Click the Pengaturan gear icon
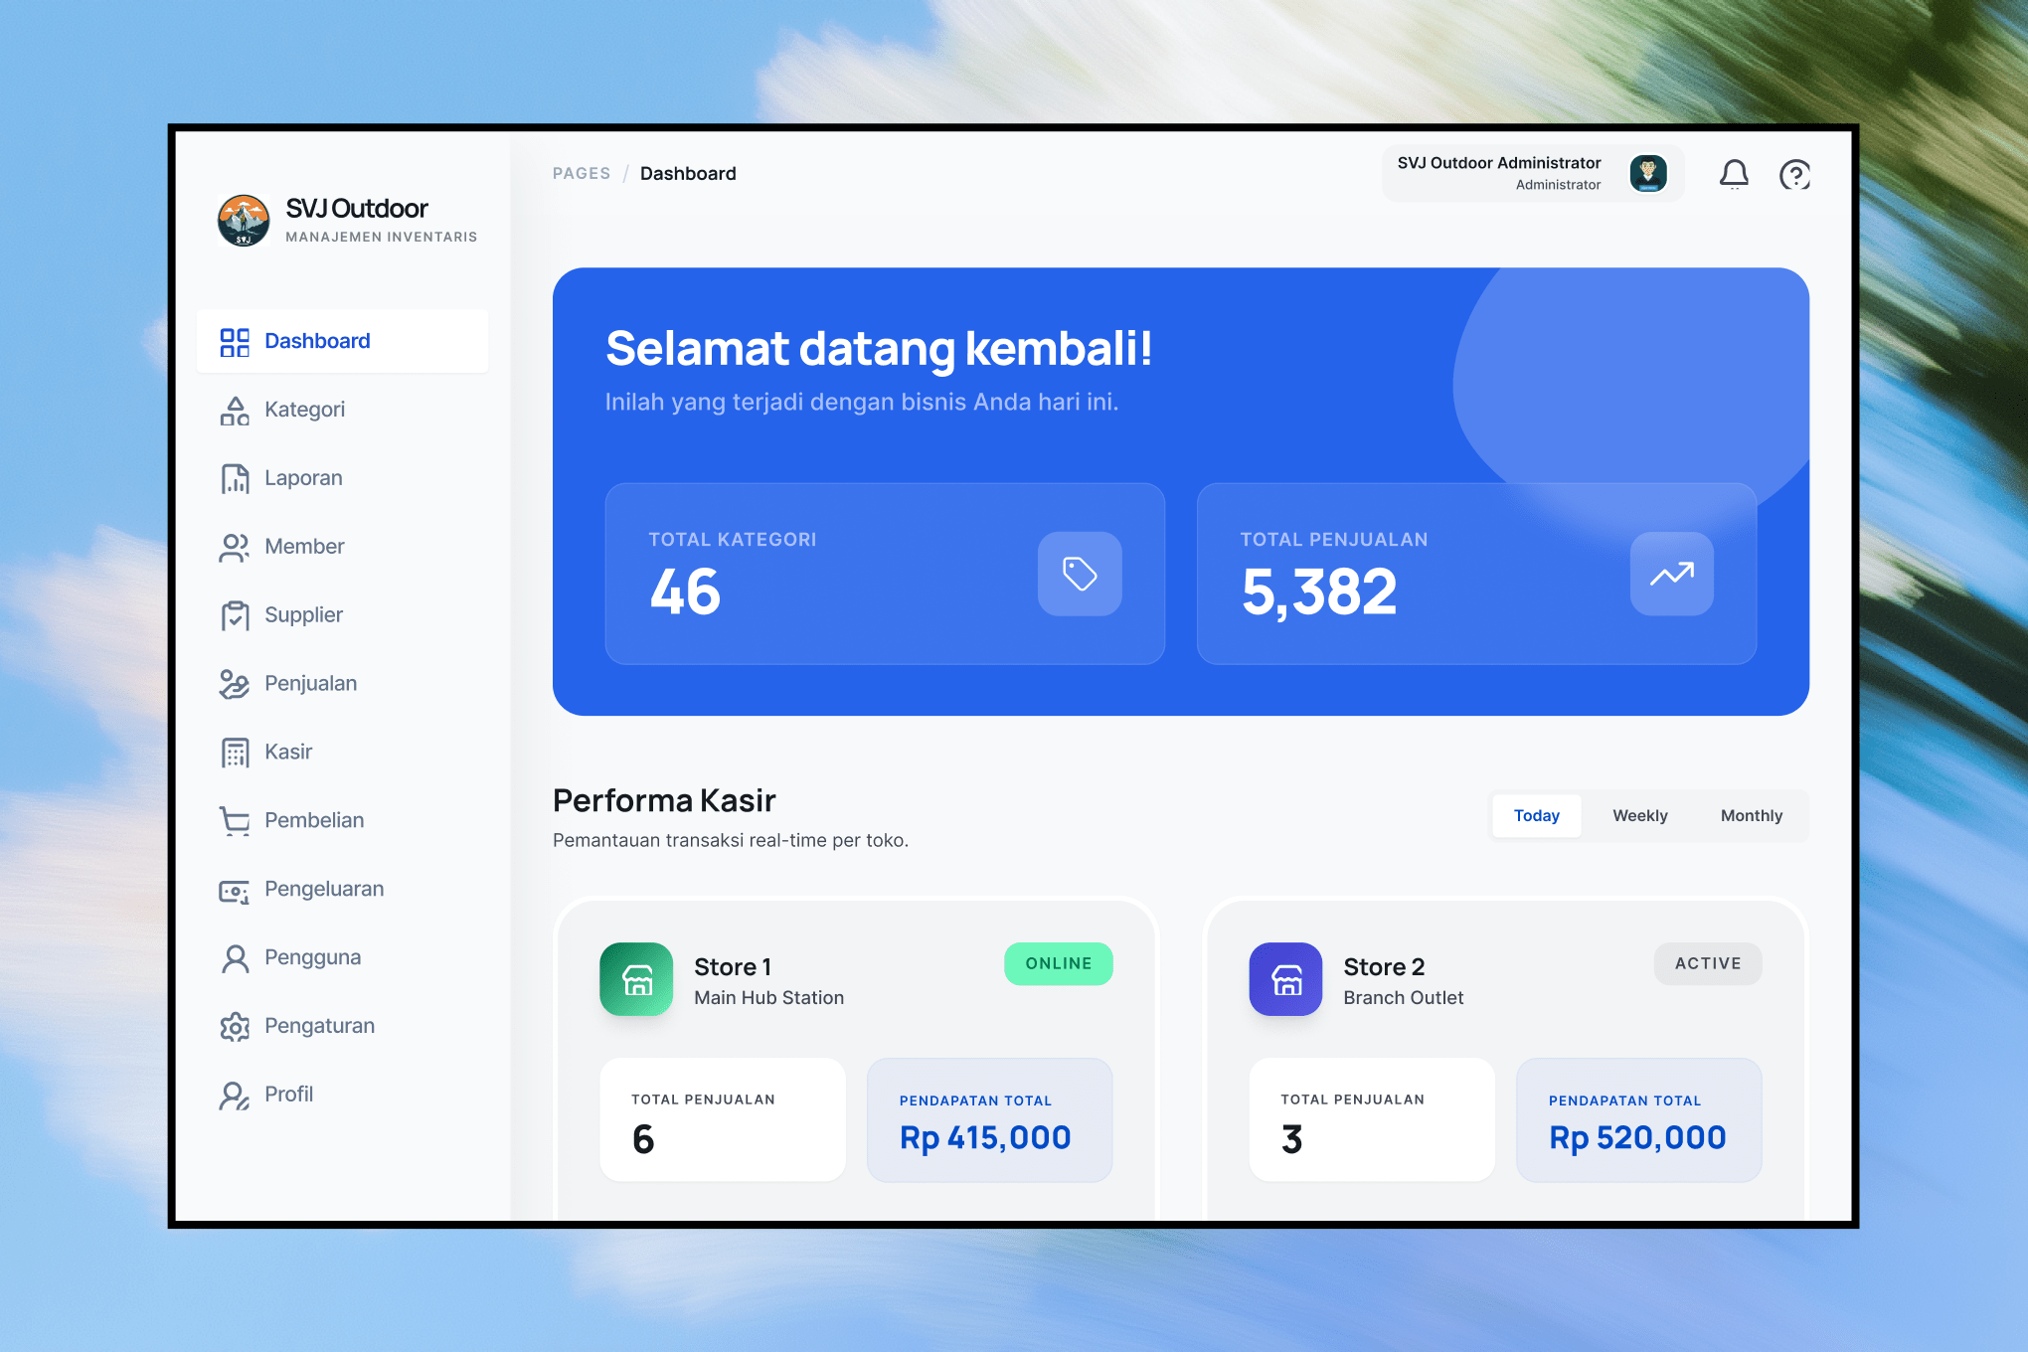This screenshot has height=1352, width=2028. point(235,1027)
